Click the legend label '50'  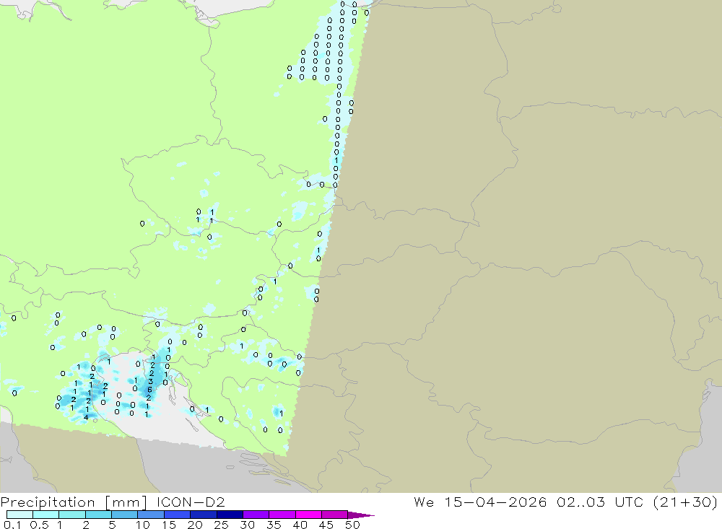(x=352, y=525)
